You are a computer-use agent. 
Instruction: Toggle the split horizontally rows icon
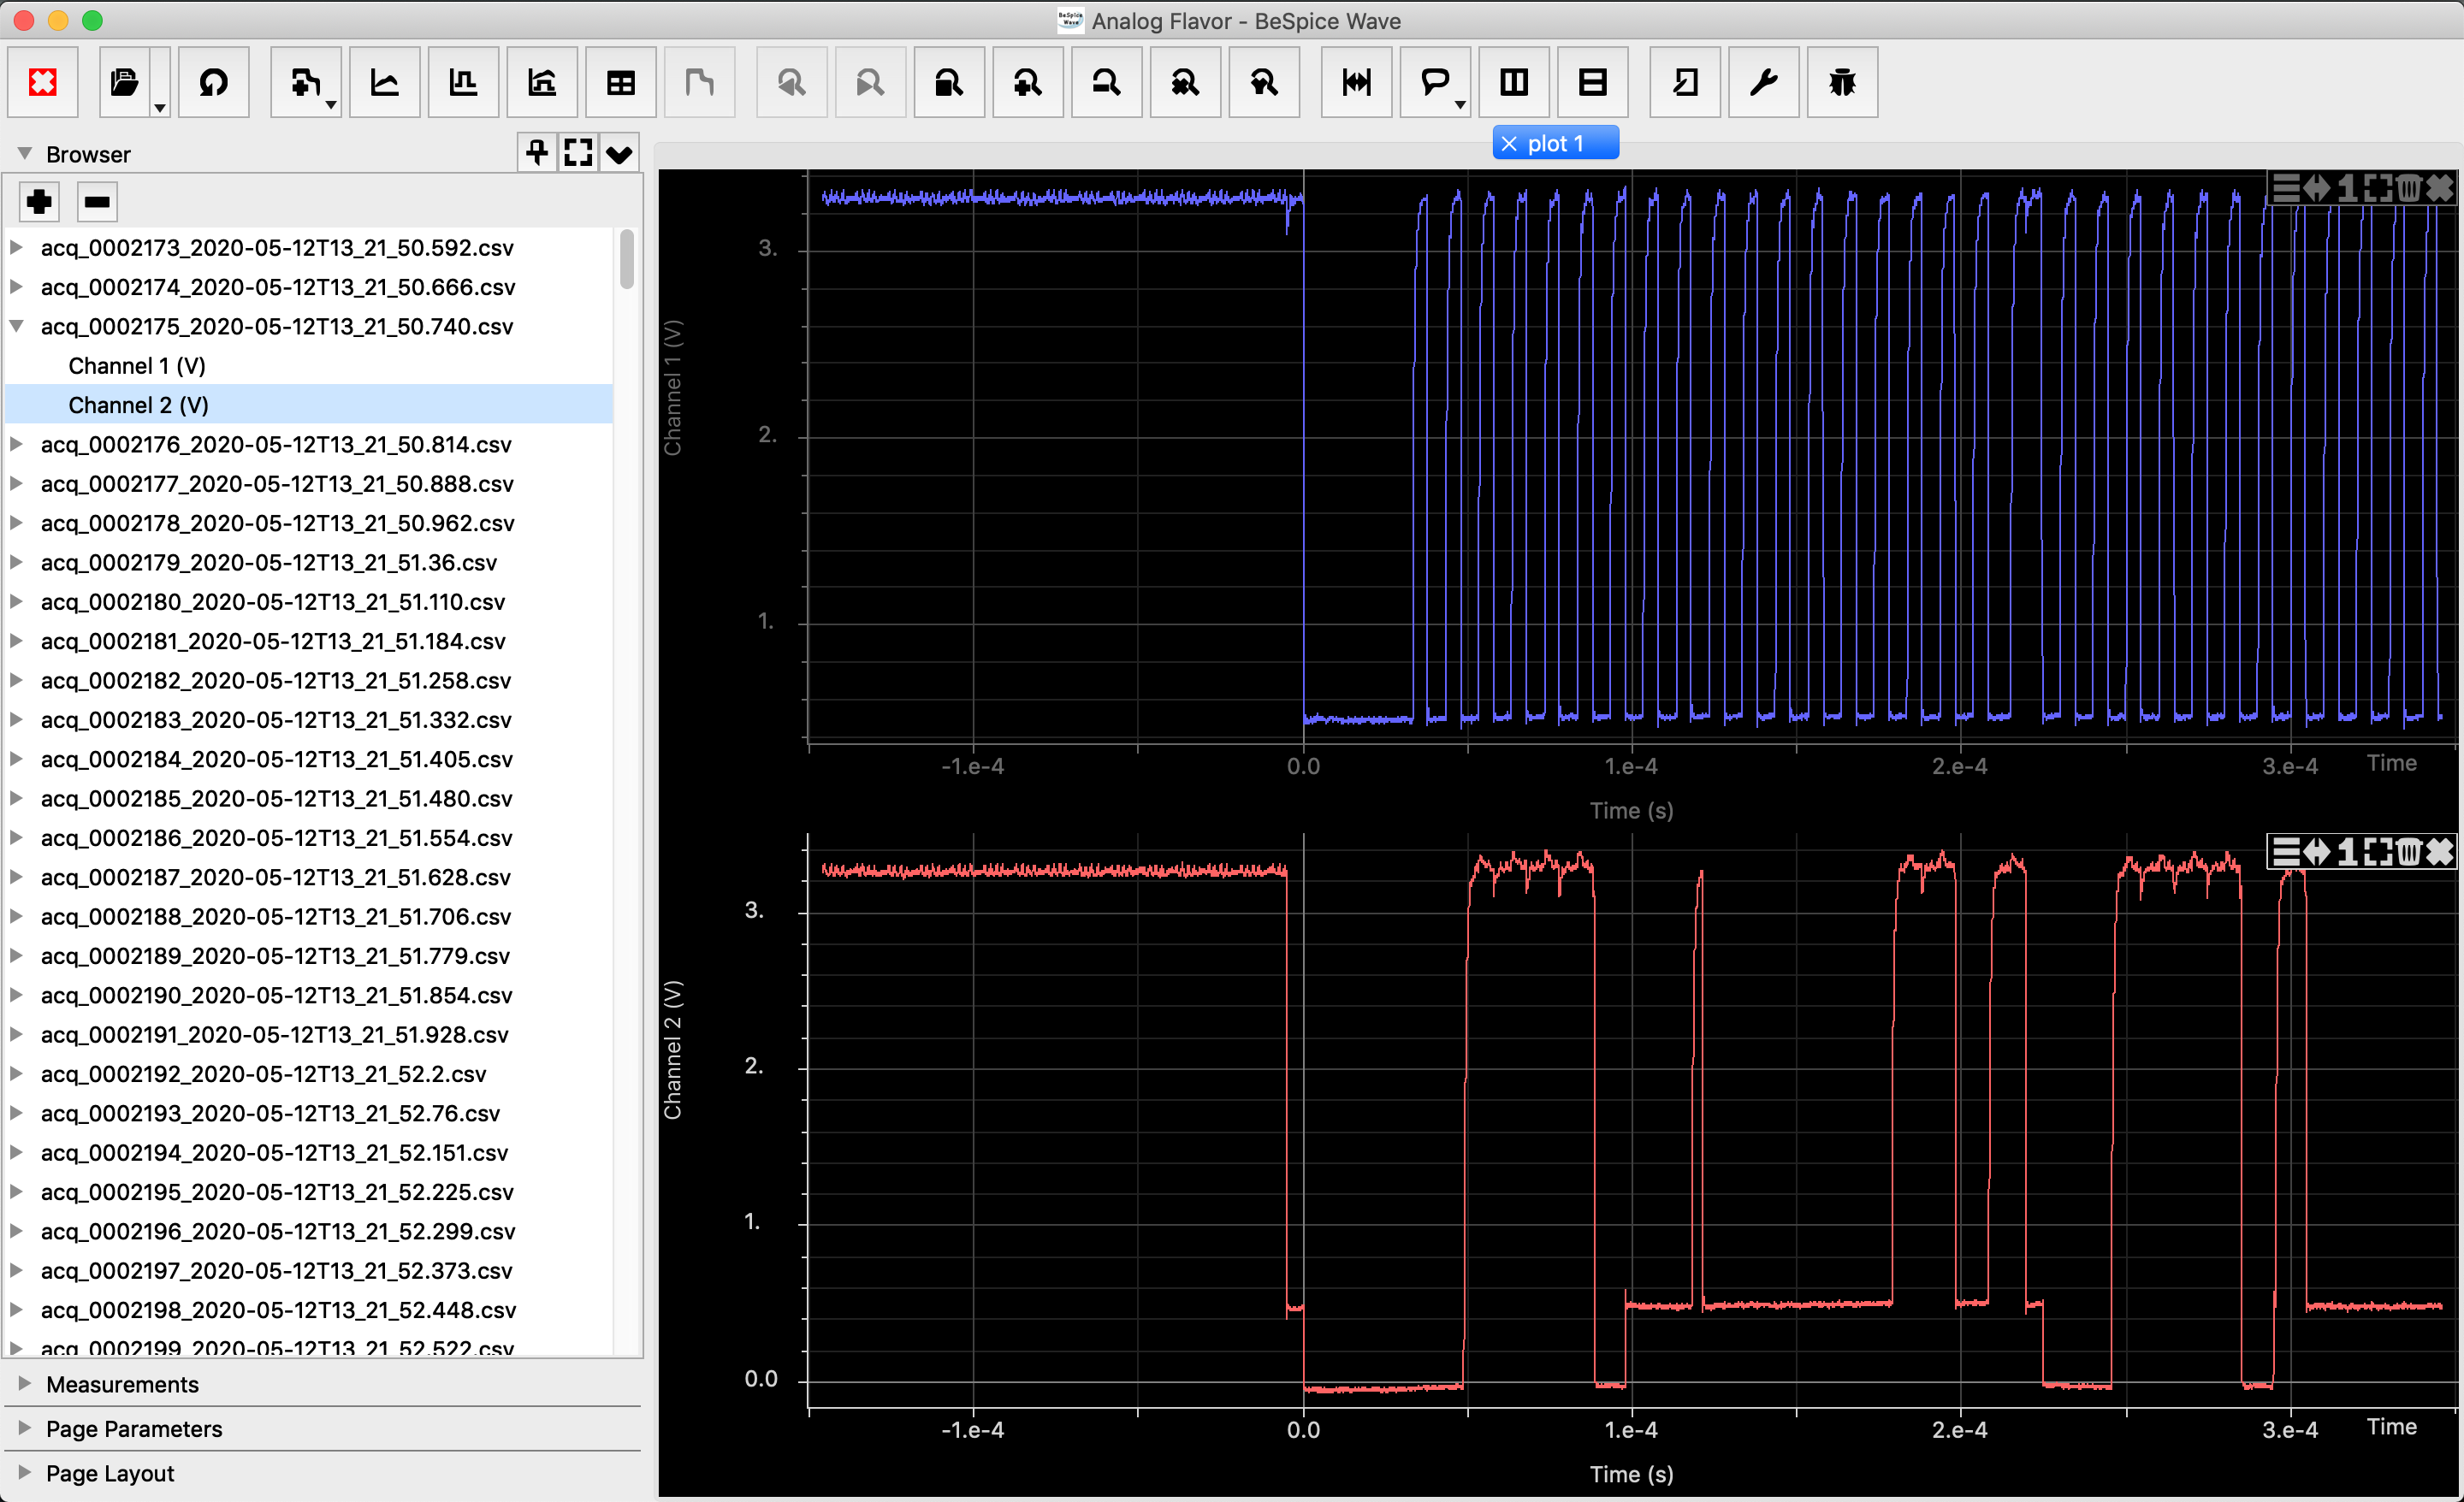(x=1592, y=82)
